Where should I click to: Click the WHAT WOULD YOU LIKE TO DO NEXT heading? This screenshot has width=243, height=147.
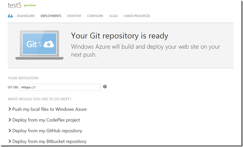tap(39, 99)
